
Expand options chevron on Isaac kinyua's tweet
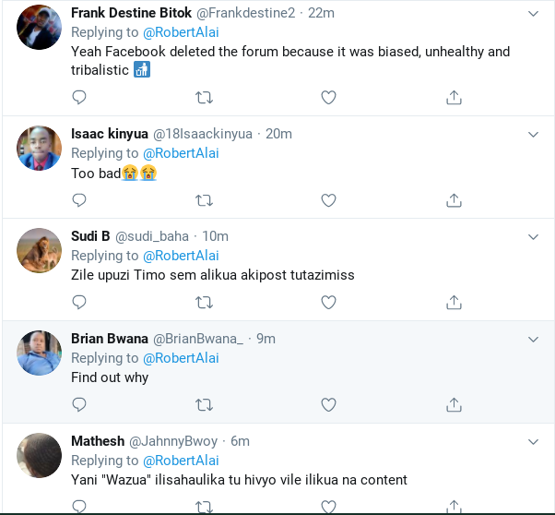coord(533,135)
